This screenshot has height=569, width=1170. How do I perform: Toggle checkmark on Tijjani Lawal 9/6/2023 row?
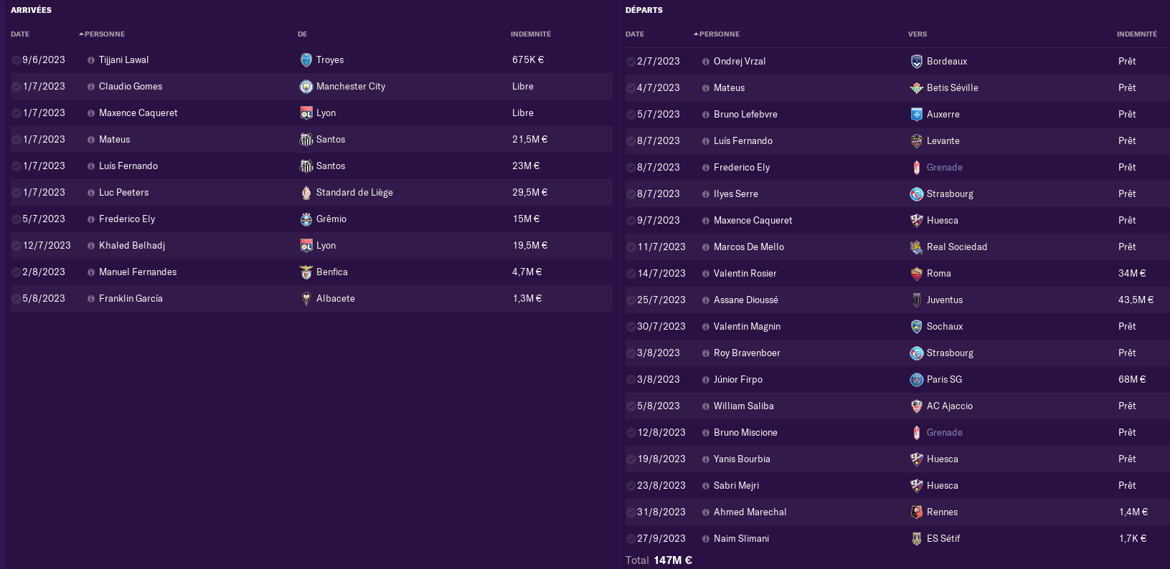click(x=16, y=60)
